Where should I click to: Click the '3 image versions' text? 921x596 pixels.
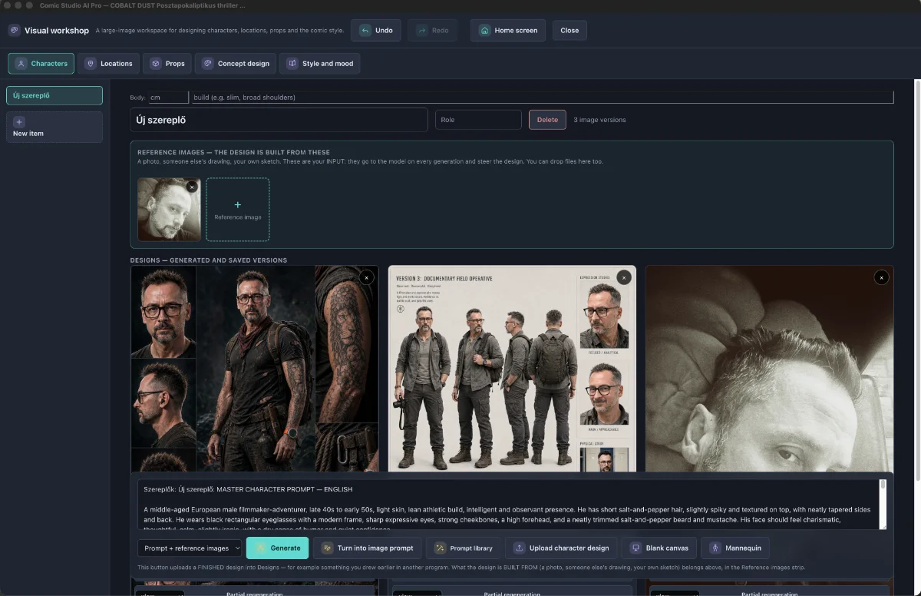click(x=599, y=120)
